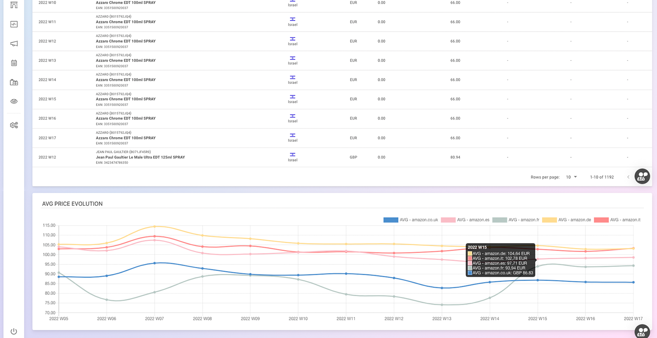Click the megaphone campaigns icon

14,44
